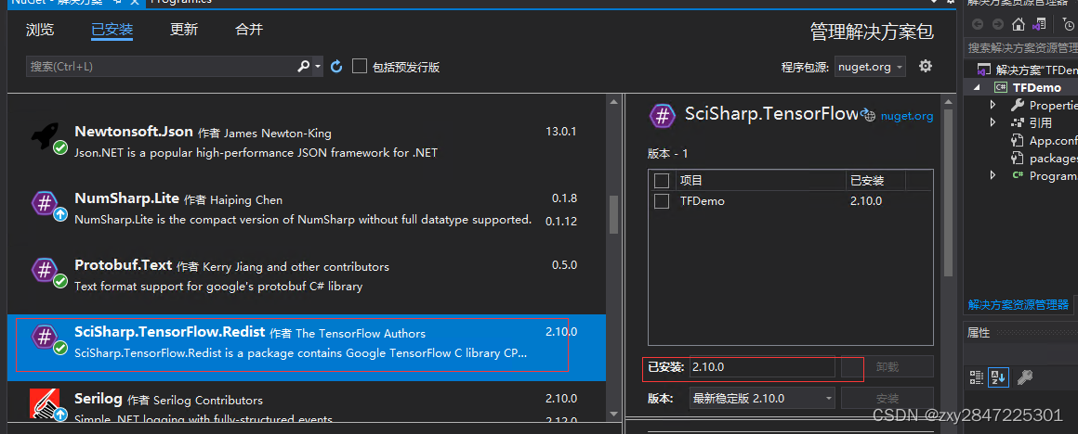The width and height of the screenshot is (1078, 434).
Task: Enable the 包括预发行版 checkbox
Action: click(359, 66)
